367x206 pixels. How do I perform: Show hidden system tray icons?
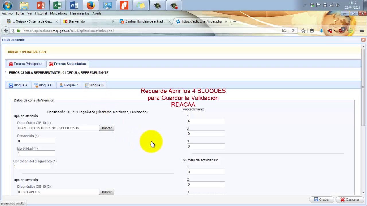tap(305, 5)
